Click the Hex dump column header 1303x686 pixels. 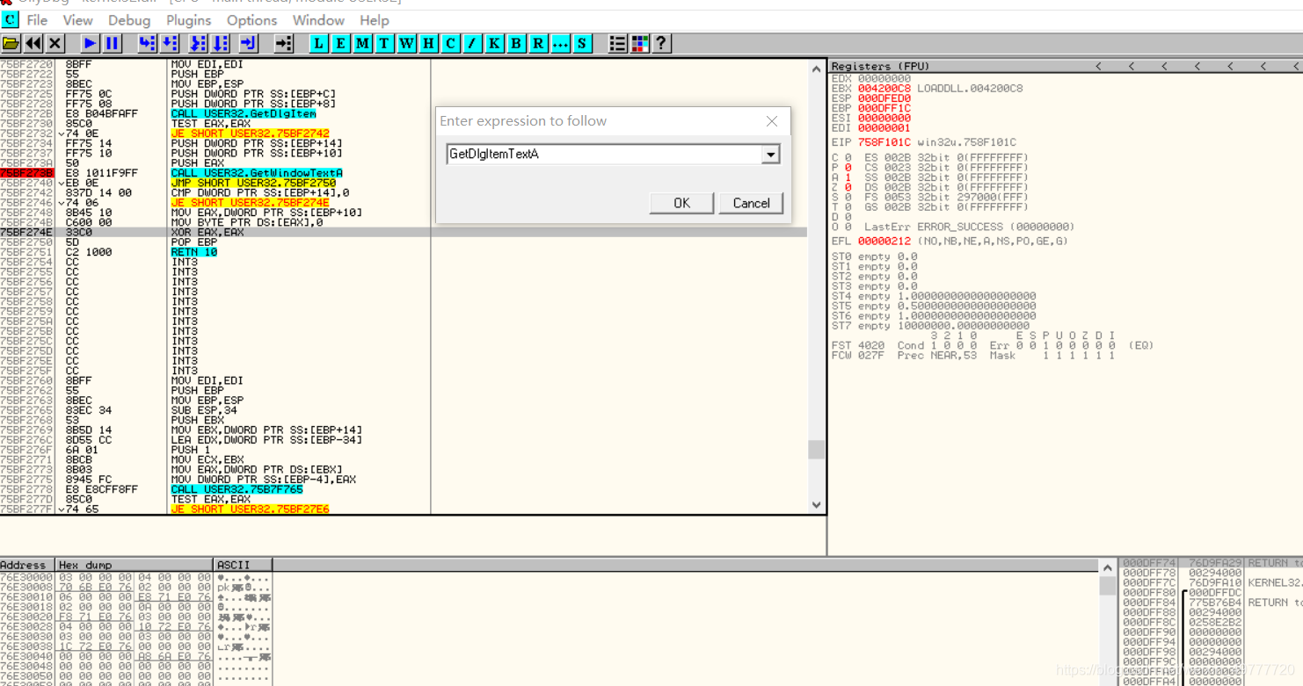click(134, 565)
